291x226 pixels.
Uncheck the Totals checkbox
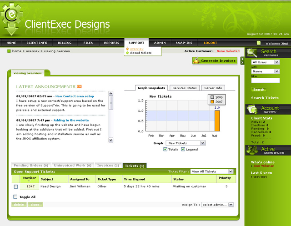165,149
